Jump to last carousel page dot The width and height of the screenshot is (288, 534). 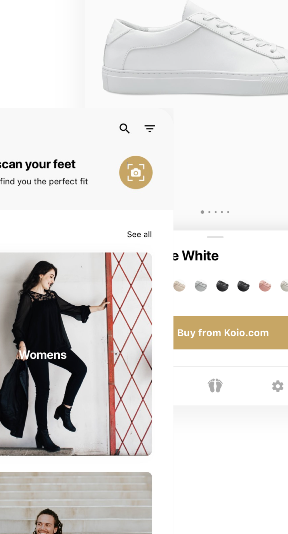pos(228,212)
